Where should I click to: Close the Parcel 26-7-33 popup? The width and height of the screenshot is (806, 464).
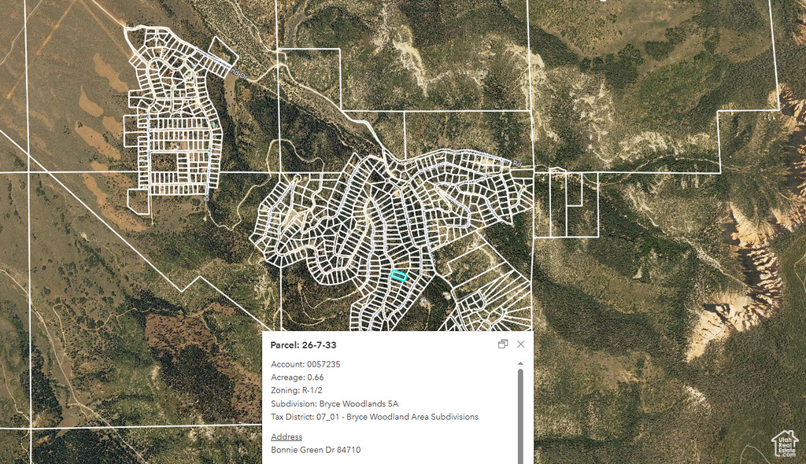coord(520,344)
